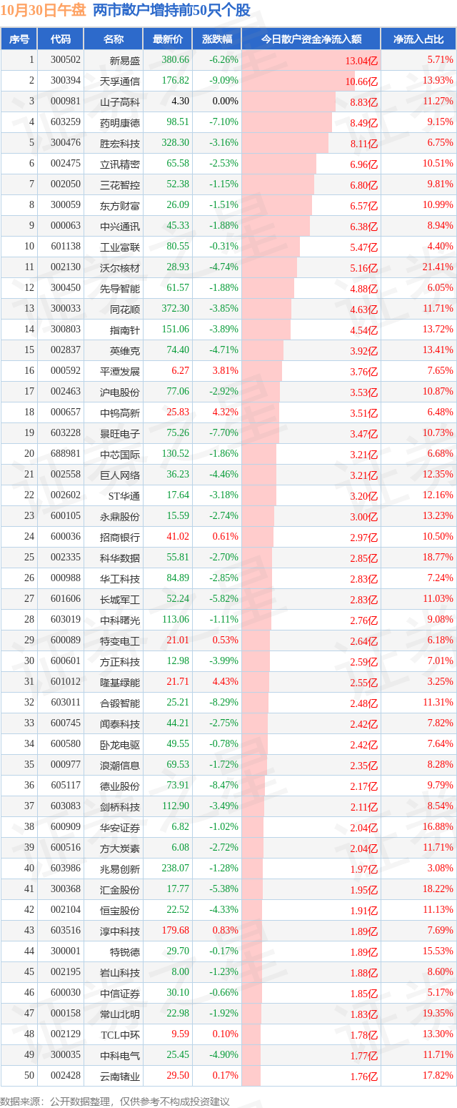457x1108 pixels.
Task: Click stock name 长城军工
Action: pos(120,600)
